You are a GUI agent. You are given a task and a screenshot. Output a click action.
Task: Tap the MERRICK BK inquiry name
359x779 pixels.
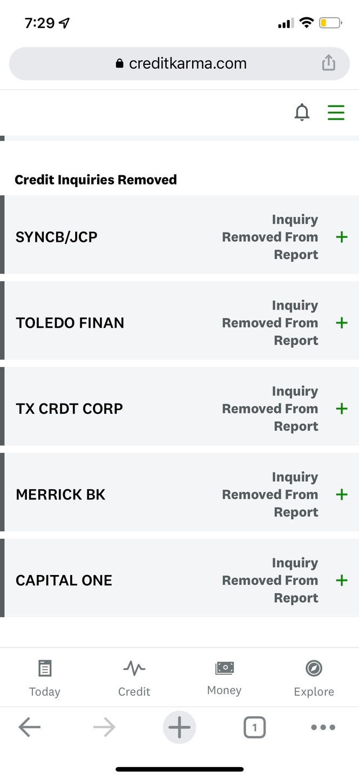click(x=60, y=494)
